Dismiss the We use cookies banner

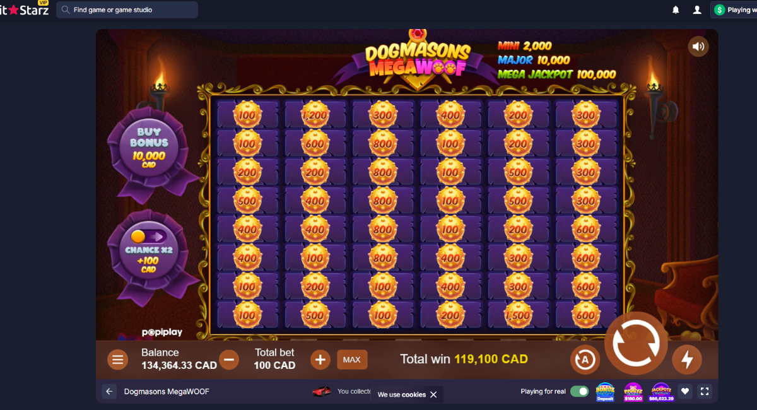433,395
